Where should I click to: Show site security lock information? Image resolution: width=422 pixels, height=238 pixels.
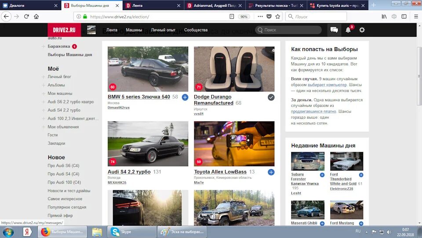click(85, 16)
